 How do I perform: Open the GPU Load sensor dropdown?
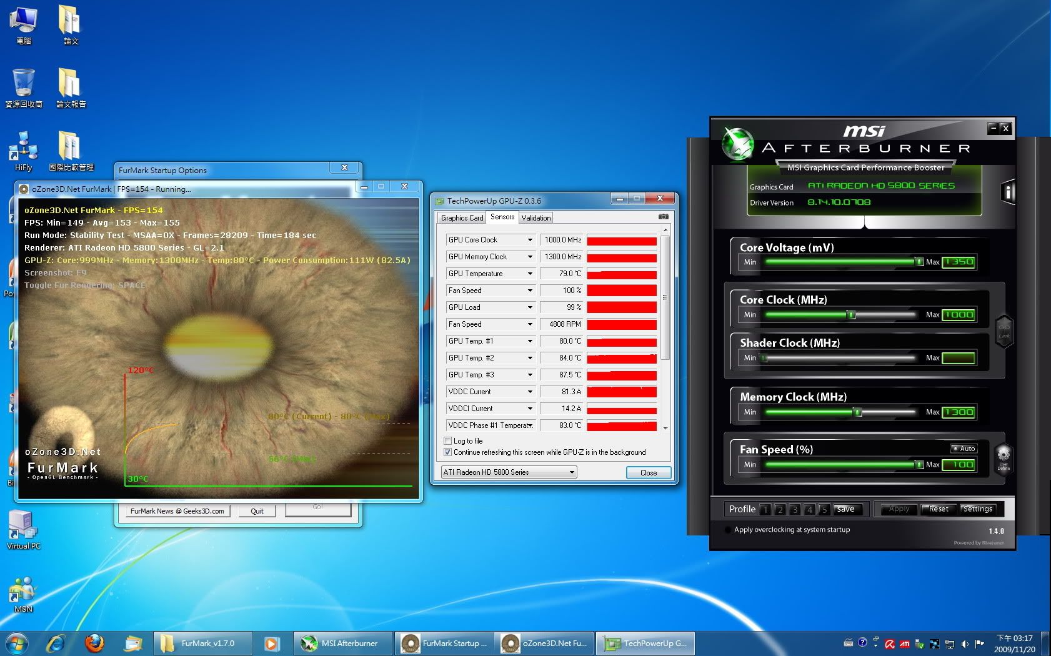530,307
